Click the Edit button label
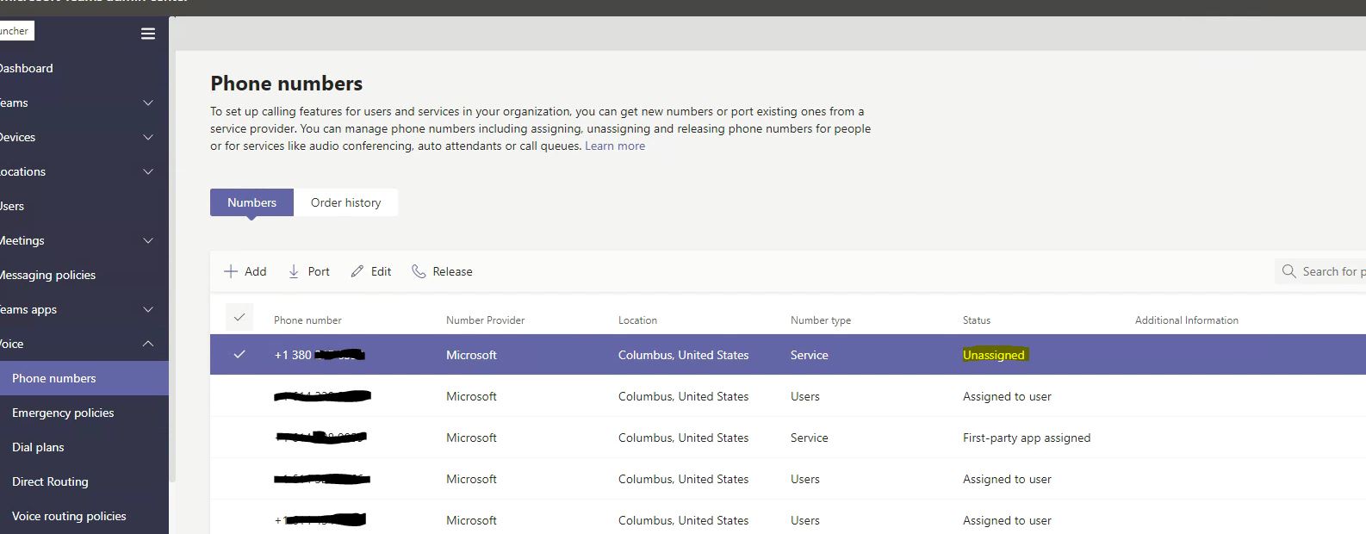 pyautogui.click(x=381, y=271)
